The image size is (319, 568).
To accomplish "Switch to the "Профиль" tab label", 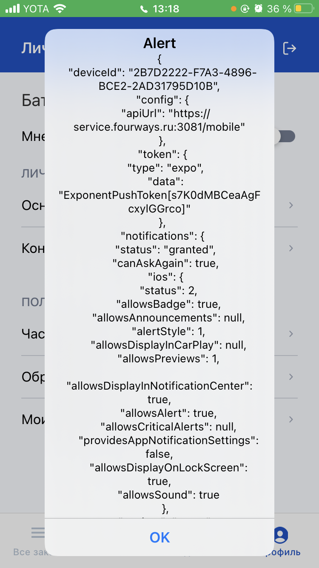I will [x=283, y=552].
